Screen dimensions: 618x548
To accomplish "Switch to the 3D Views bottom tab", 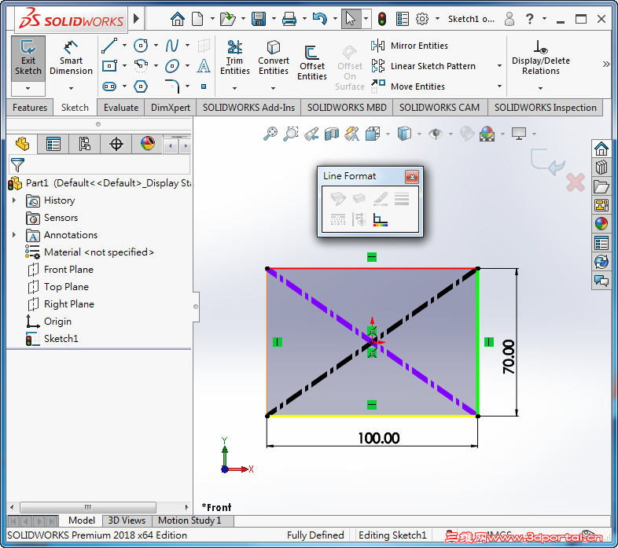I will [x=127, y=520].
